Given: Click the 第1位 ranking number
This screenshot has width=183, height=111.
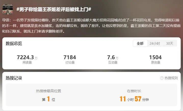Looking at the screenshot, I should [x=48, y=99].
